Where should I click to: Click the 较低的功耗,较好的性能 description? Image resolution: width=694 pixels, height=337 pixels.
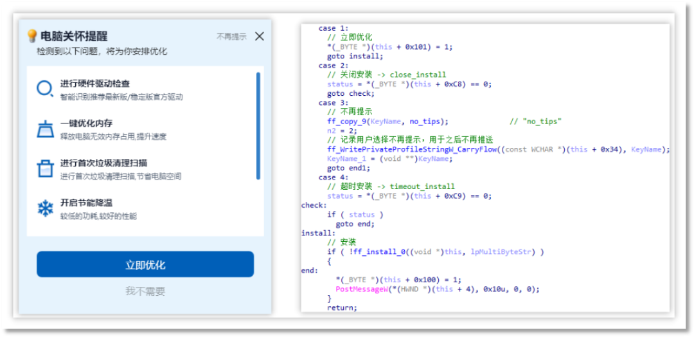99,216
